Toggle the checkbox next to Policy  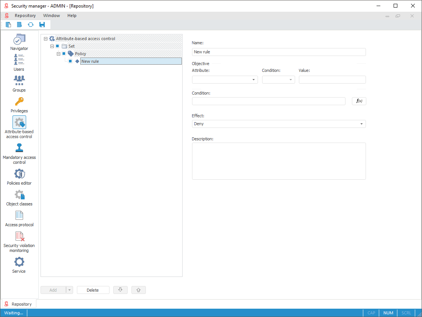point(64,54)
